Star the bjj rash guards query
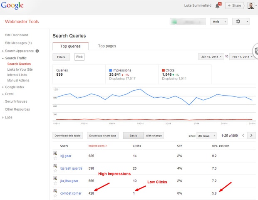Image resolution: width=258 pixels, height=200 pixels. coord(55,171)
